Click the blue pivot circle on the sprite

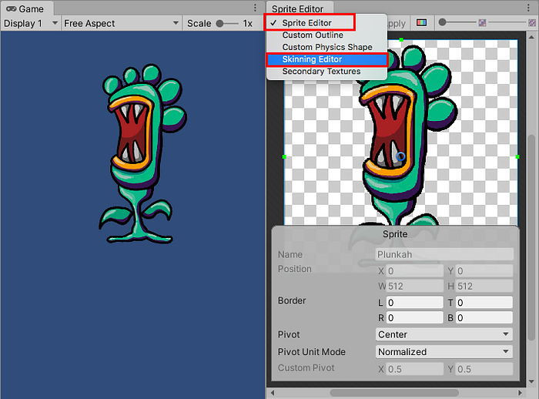click(401, 156)
